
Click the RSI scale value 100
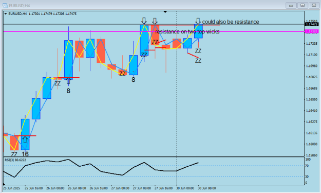(308, 160)
